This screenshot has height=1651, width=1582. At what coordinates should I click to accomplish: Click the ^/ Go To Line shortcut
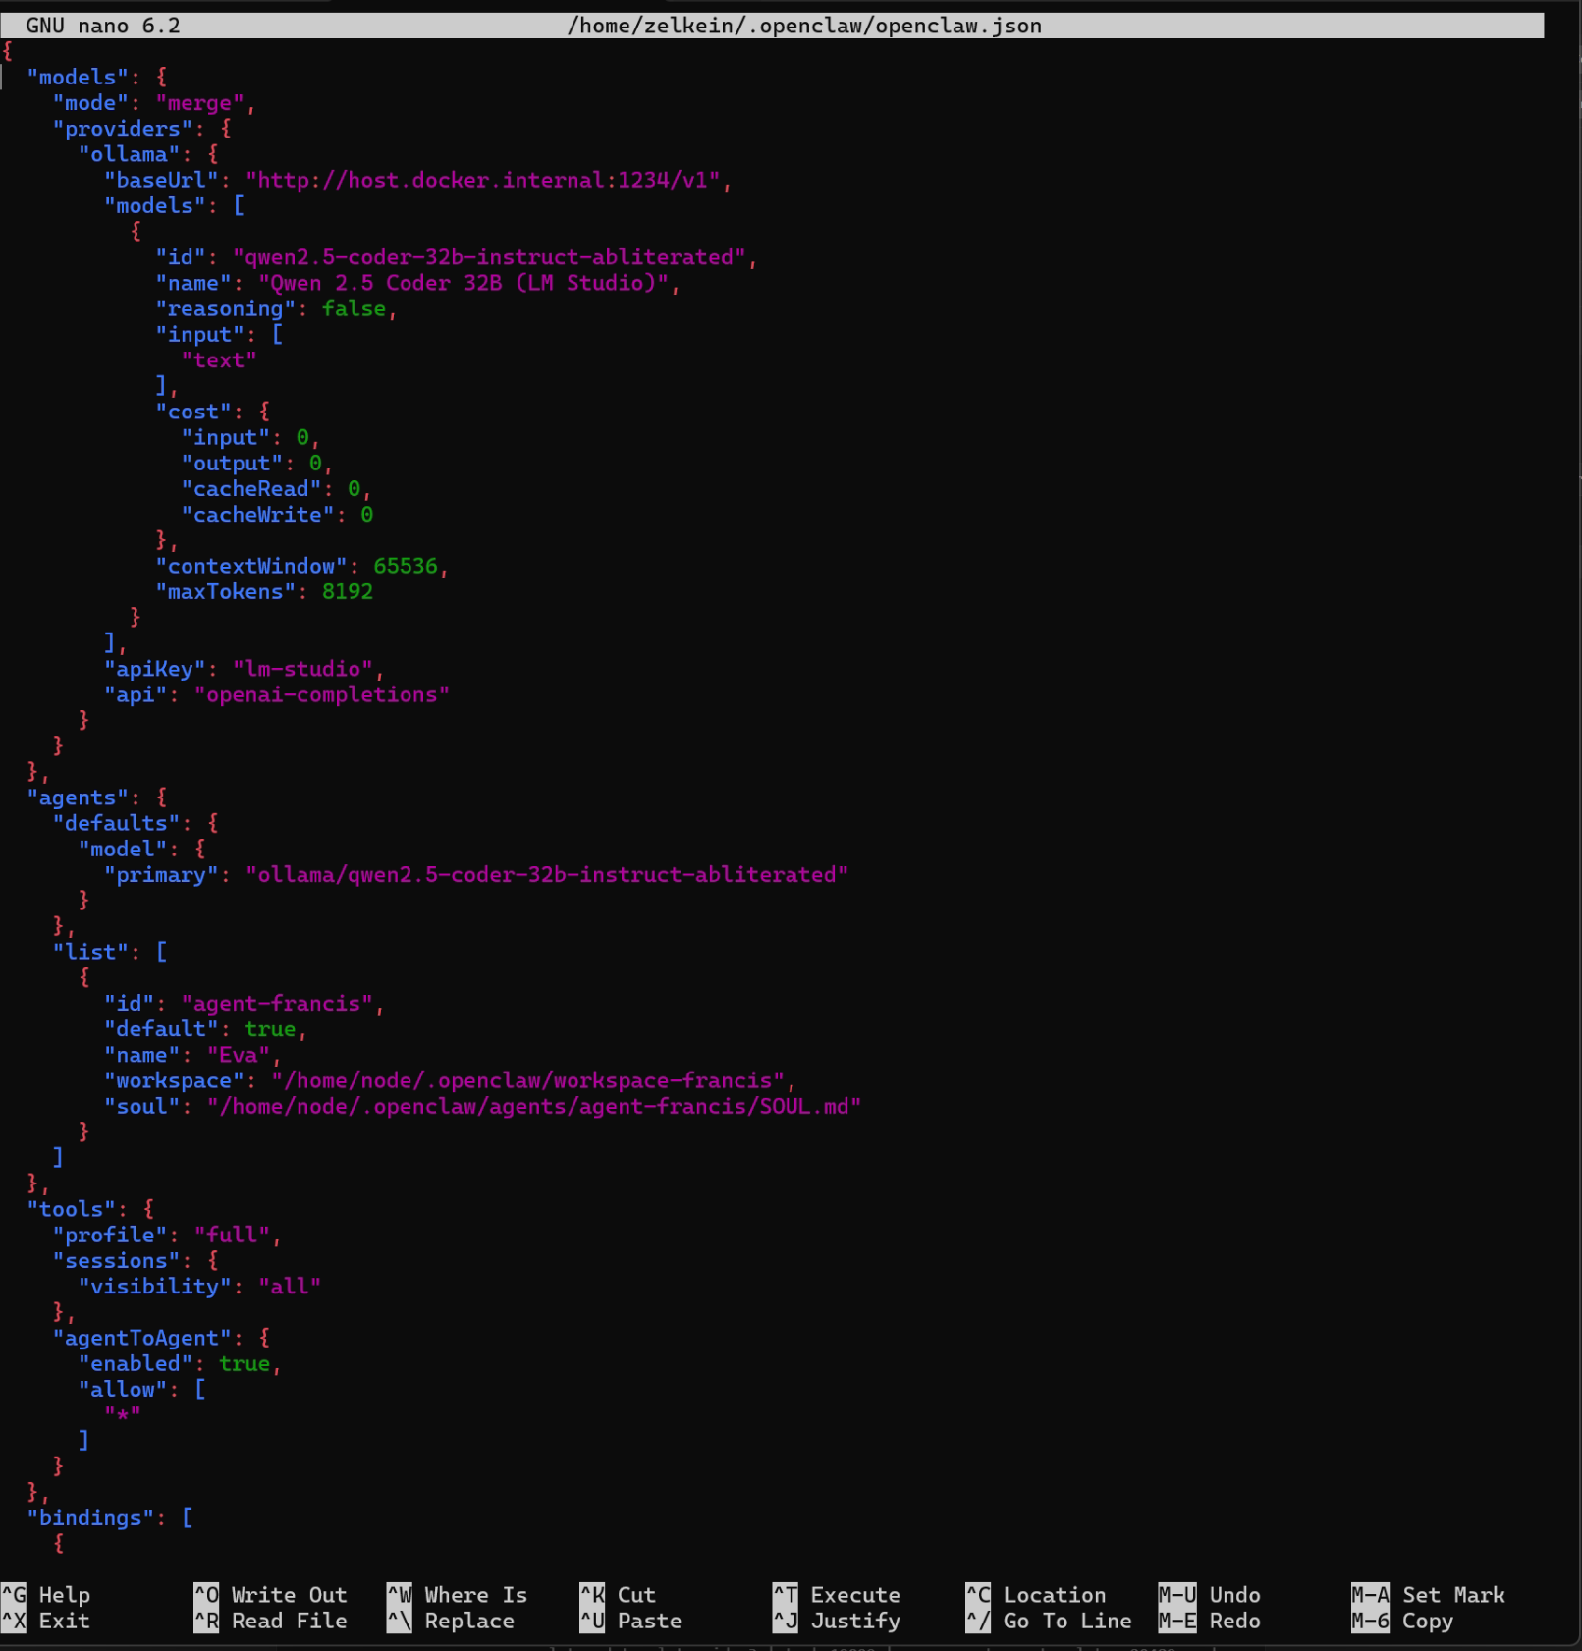point(1049,1621)
